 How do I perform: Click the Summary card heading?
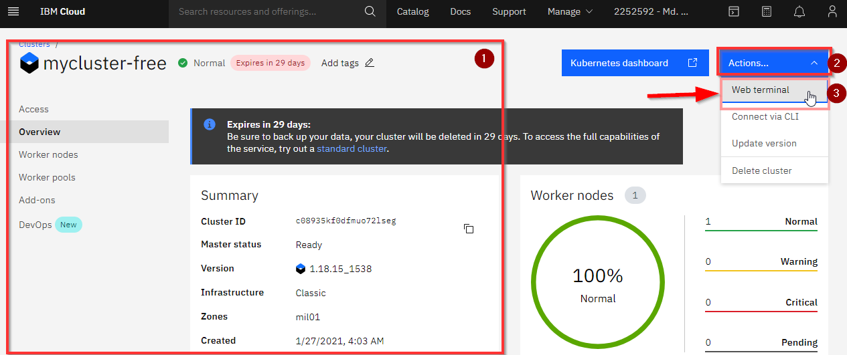(x=230, y=195)
